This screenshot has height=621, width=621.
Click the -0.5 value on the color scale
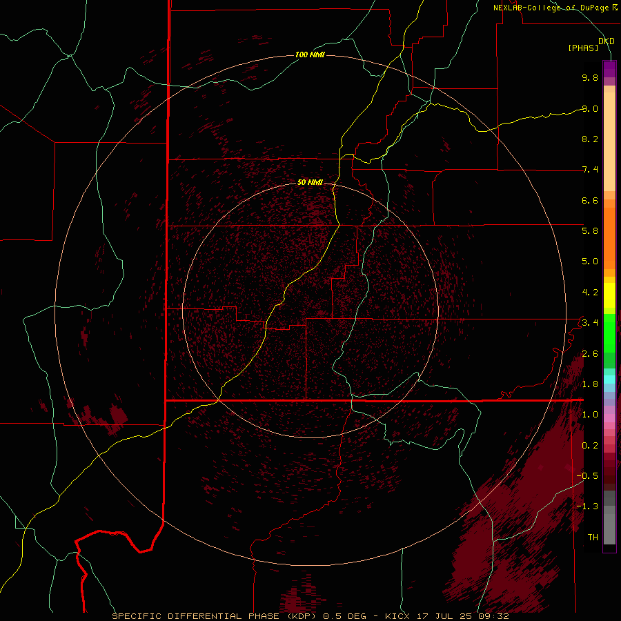pyautogui.click(x=587, y=476)
